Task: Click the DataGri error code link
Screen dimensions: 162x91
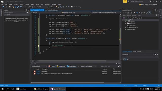Action: 38,74
